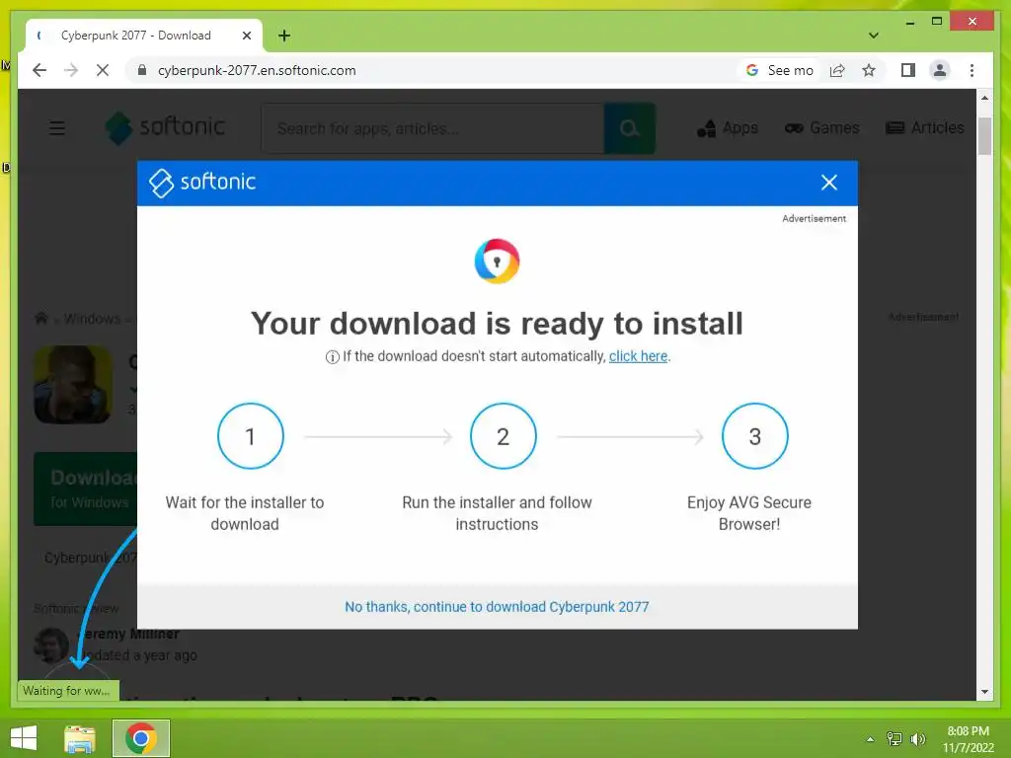Click the Softonic logo in popup header
The width and height of the screenshot is (1011, 758).
coord(202,183)
